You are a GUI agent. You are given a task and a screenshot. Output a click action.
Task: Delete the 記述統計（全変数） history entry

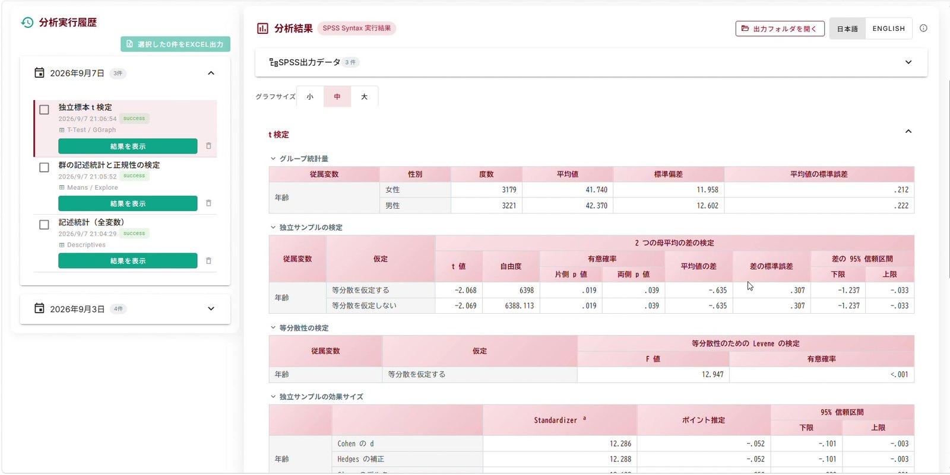pyautogui.click(x=208, y=261)
